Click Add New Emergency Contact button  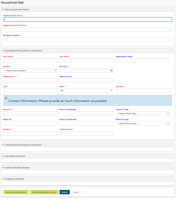click(44, 192)
